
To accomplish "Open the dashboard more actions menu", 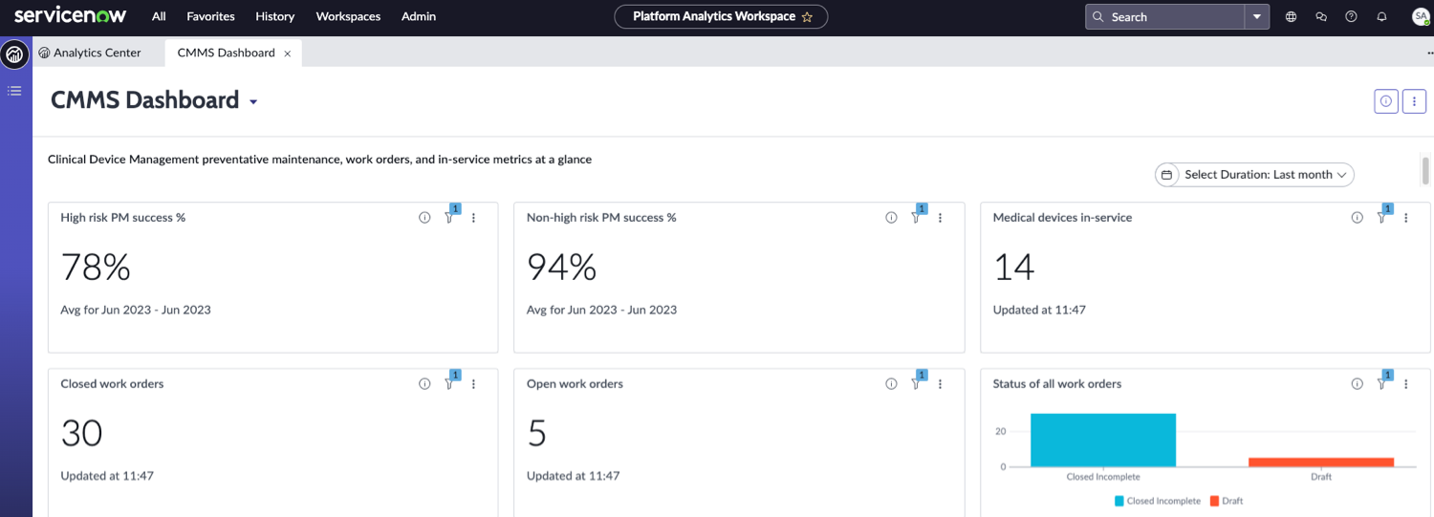I will [1415, 100].
